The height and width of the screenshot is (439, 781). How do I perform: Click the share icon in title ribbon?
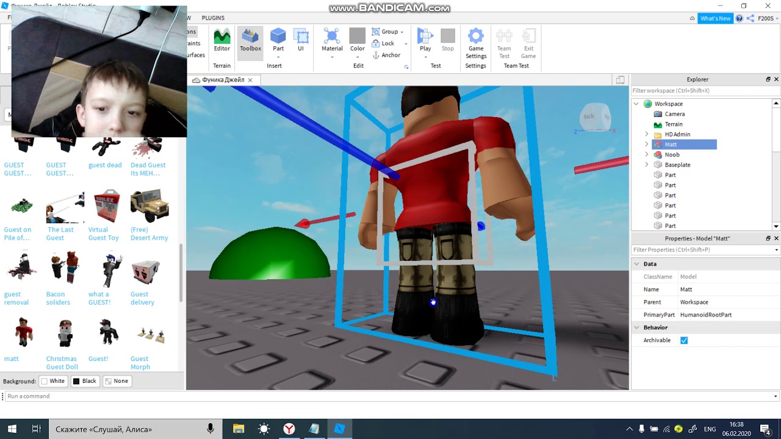click(x=750, y=18)
